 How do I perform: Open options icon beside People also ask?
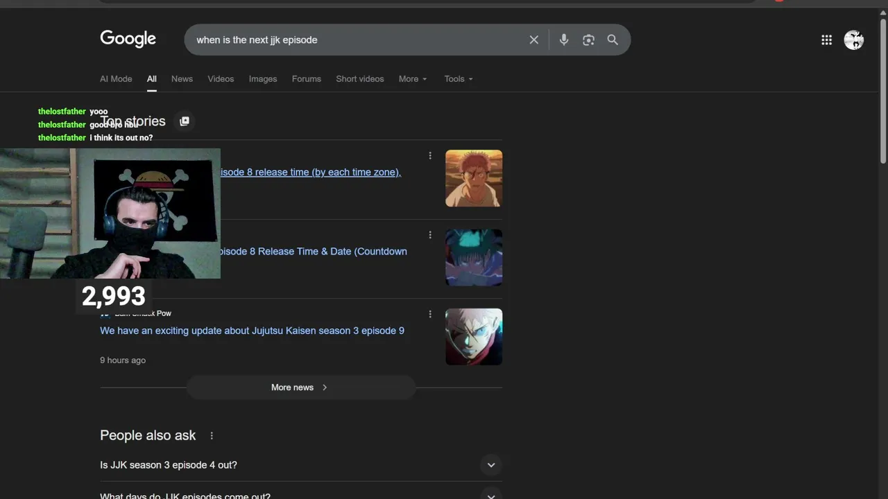coord(212,436)
